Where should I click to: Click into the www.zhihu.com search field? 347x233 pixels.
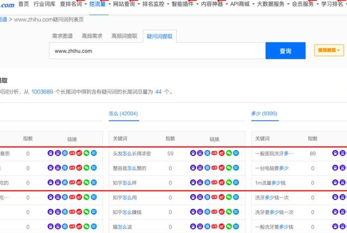157,51
